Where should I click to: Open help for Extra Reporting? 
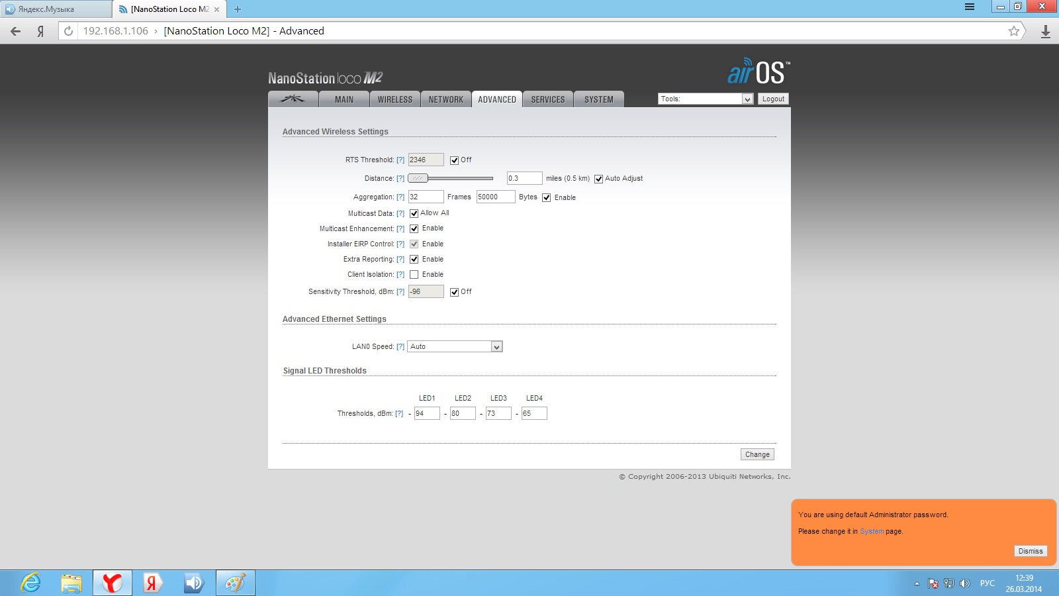tap(400, 259)
